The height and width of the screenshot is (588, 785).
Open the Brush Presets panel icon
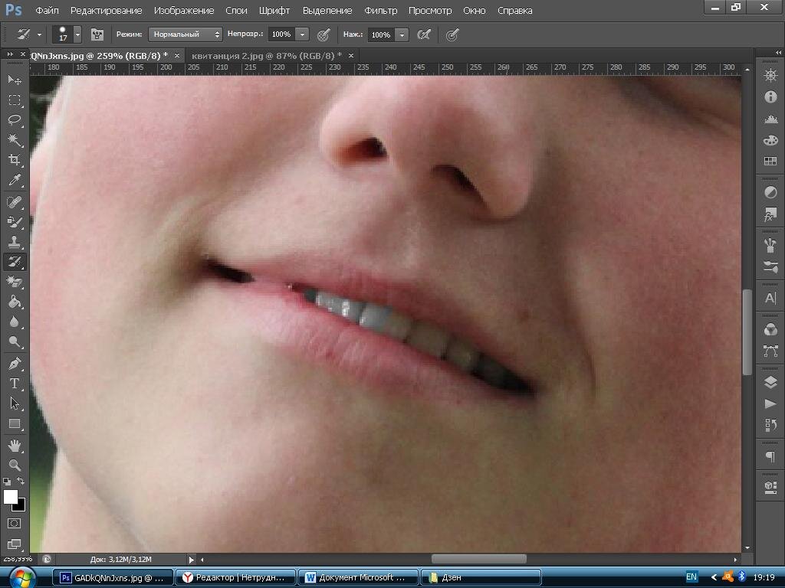click(770, 266)
